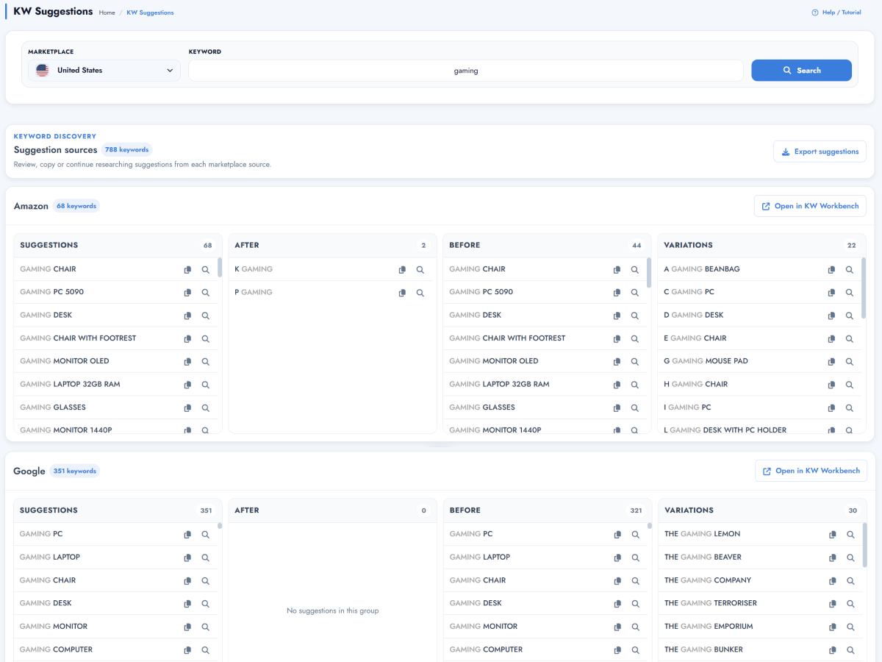Click the Google Variations list scrollbar
Viewport: 882px width, 662px height.
[864, 545]
